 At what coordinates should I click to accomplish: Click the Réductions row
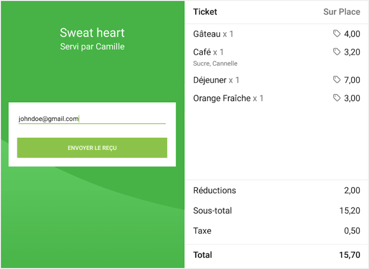(x=277, y=190)
